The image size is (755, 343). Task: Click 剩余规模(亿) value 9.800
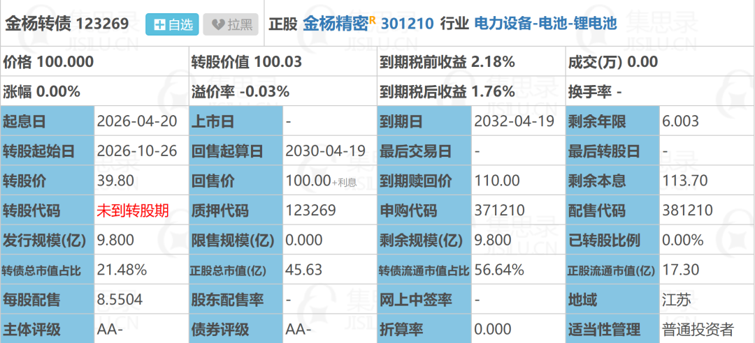[x=493, y=241]
